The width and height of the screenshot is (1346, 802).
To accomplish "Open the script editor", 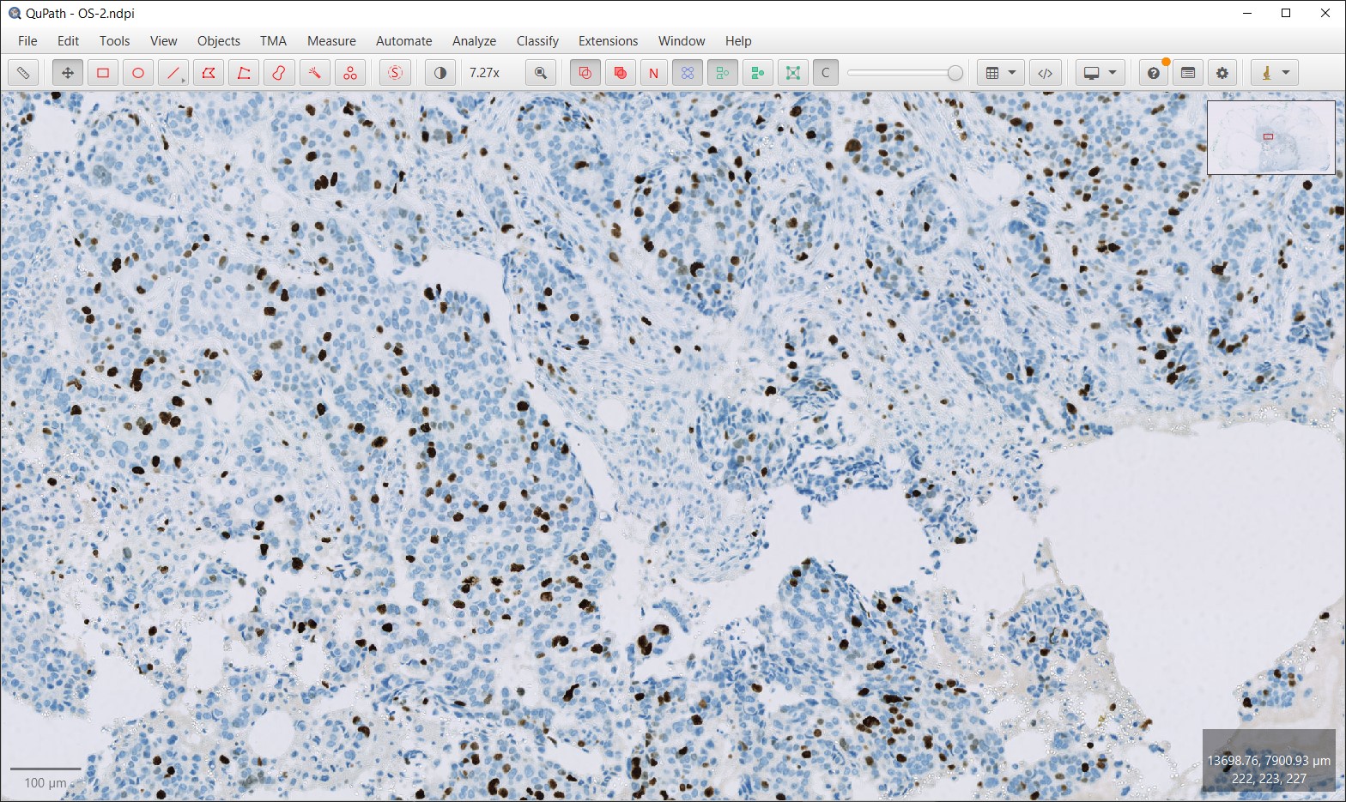I will click(x=1045, y=73).
